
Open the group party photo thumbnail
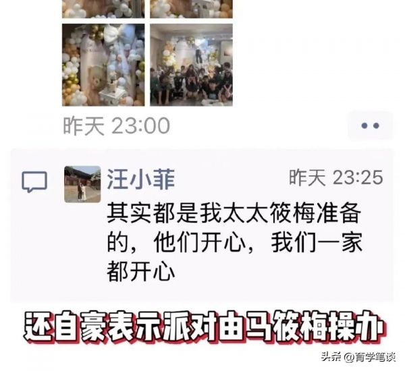click(192, 65)
